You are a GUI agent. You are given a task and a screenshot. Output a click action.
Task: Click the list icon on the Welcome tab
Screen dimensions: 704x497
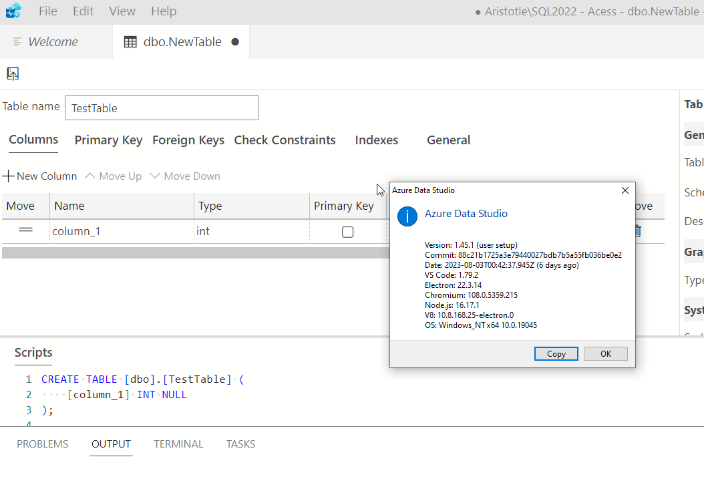[17, 41]
